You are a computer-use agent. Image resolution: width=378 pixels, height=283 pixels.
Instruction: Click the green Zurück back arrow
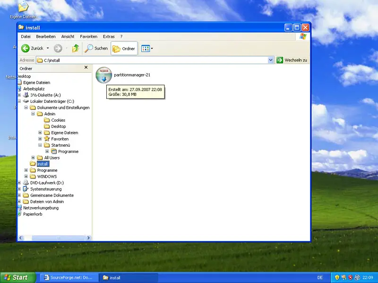click(x=26, y=49)
